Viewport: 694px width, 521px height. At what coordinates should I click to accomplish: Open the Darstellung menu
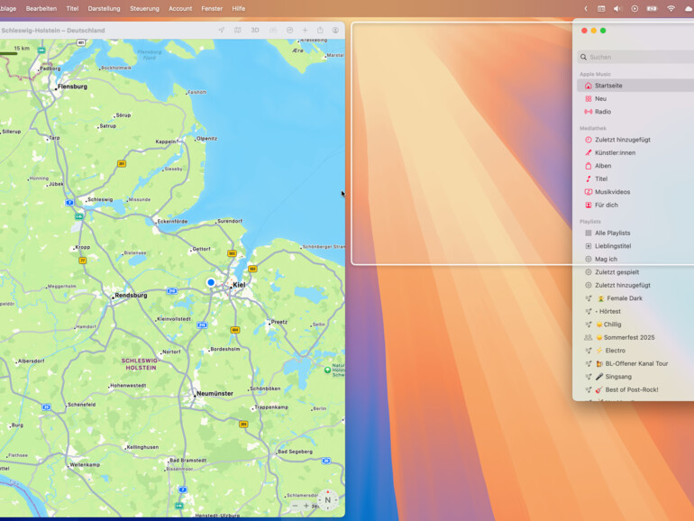coord(104,8)
